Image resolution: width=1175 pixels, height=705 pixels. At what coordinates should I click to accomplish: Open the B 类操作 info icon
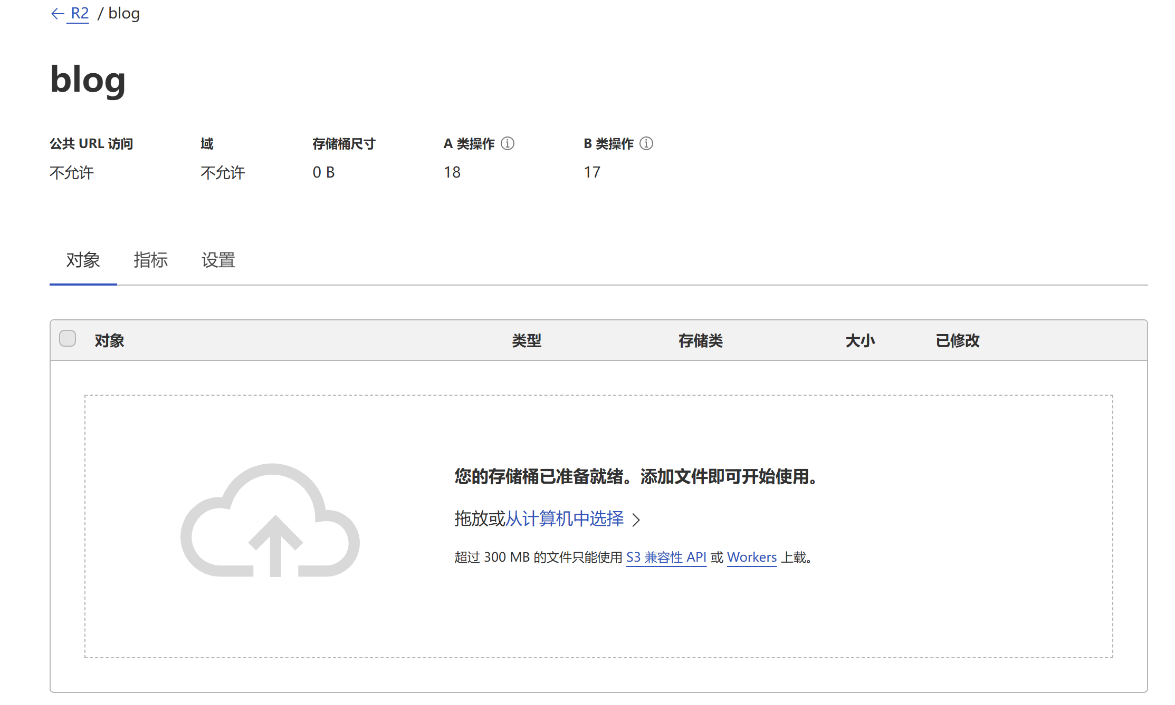646,143
